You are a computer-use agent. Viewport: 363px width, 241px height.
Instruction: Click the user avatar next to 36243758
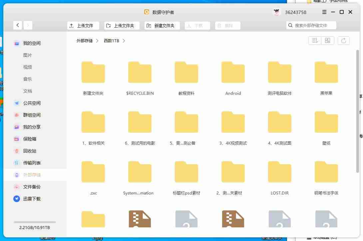tap(277, 12)
